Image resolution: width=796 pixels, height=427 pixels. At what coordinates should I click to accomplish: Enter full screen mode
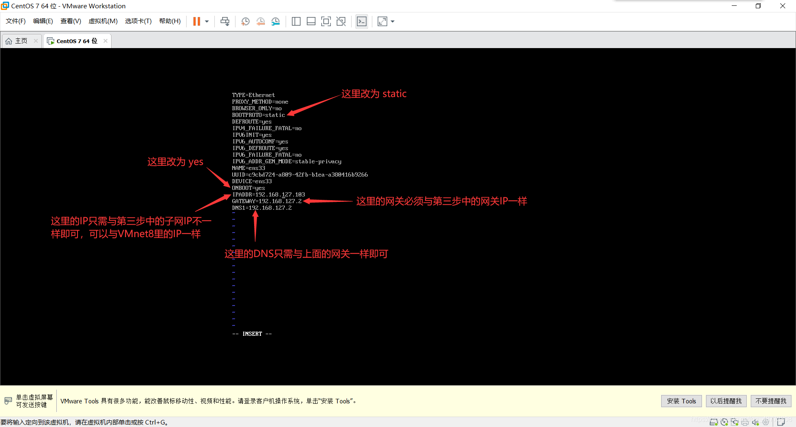326,21
